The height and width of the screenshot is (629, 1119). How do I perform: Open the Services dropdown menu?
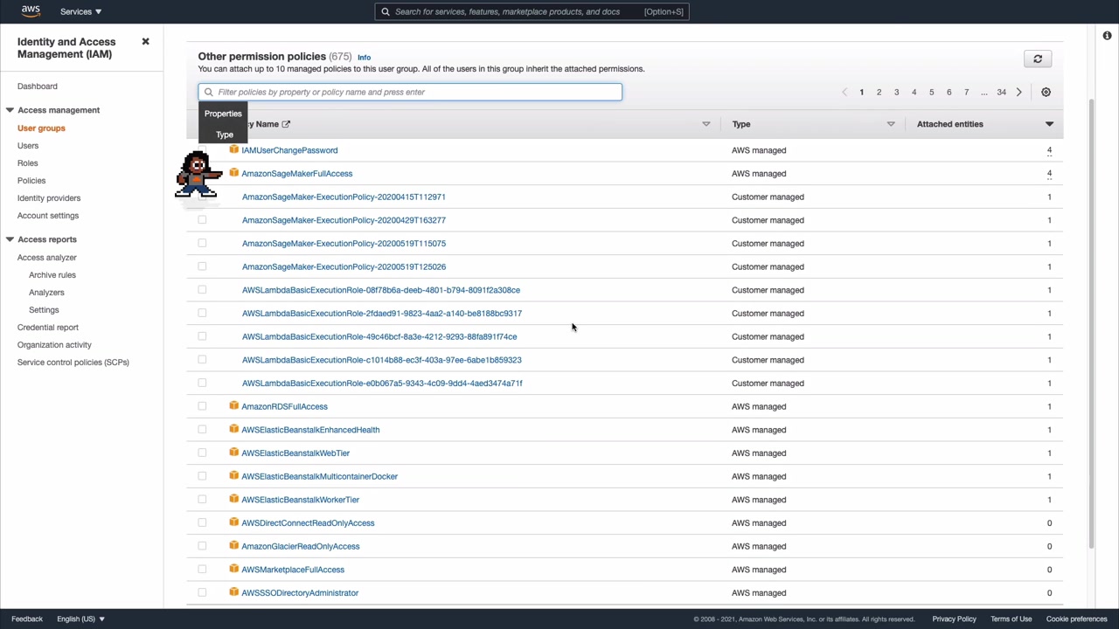coord(80,11)
